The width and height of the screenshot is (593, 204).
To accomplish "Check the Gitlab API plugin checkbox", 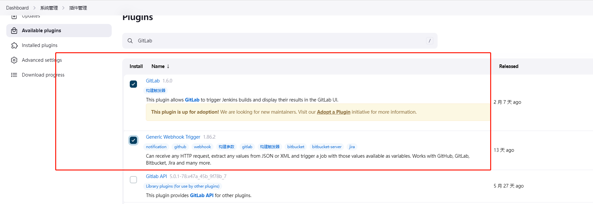I will pyautogui.click(x=133, y=180).
